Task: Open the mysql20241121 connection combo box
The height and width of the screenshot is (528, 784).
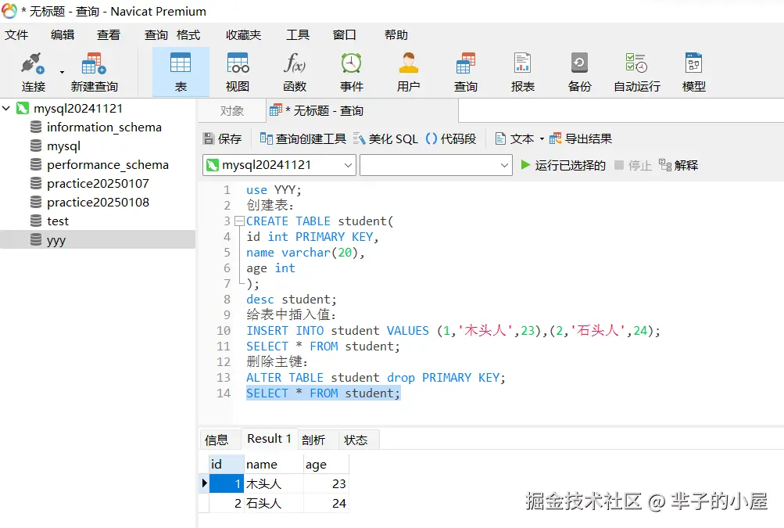Action: (279, 165)
